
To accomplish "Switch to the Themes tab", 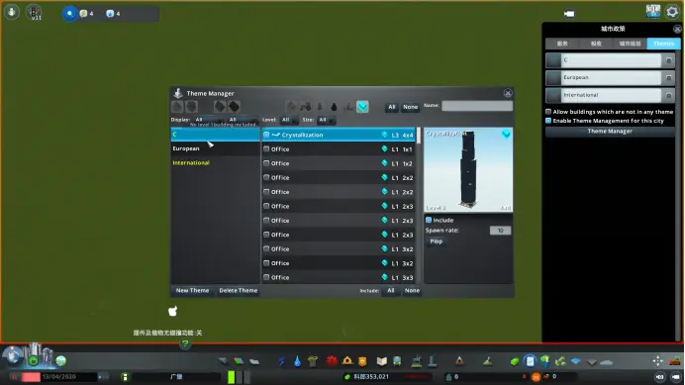I will tap(663, 44).
